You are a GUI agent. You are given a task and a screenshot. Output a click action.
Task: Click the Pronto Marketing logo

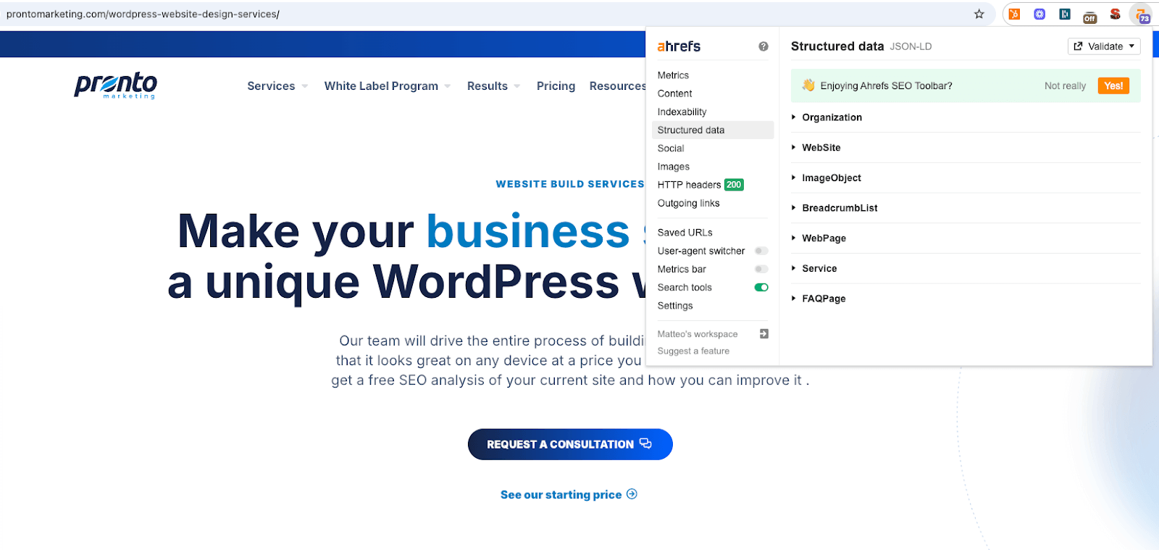(115, 86)
